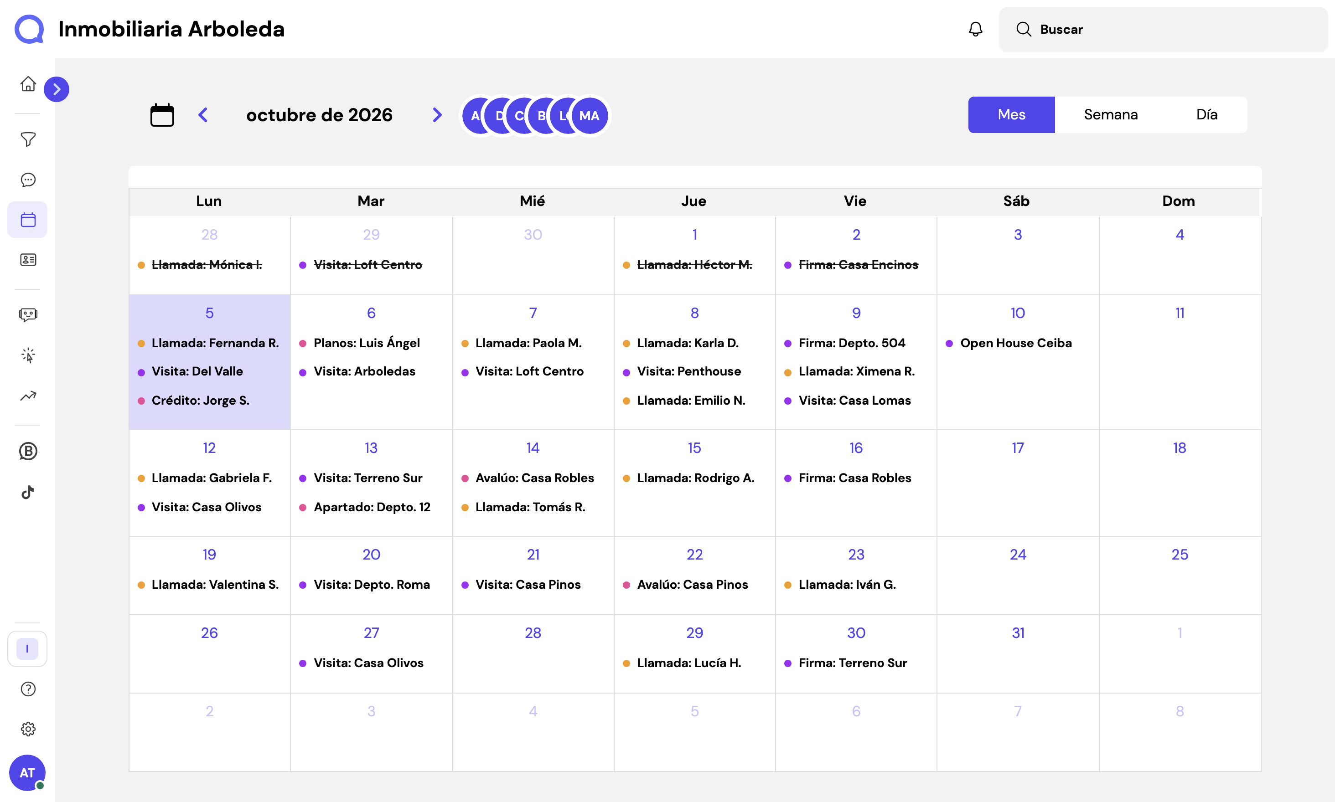Open event Open House Ceiba
Image resolution: width=1335 pixels, height=802 pixels.
[x=1009, y=343]
